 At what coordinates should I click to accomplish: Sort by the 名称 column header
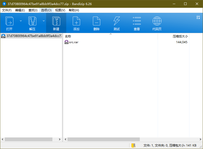tap(110, 36)
